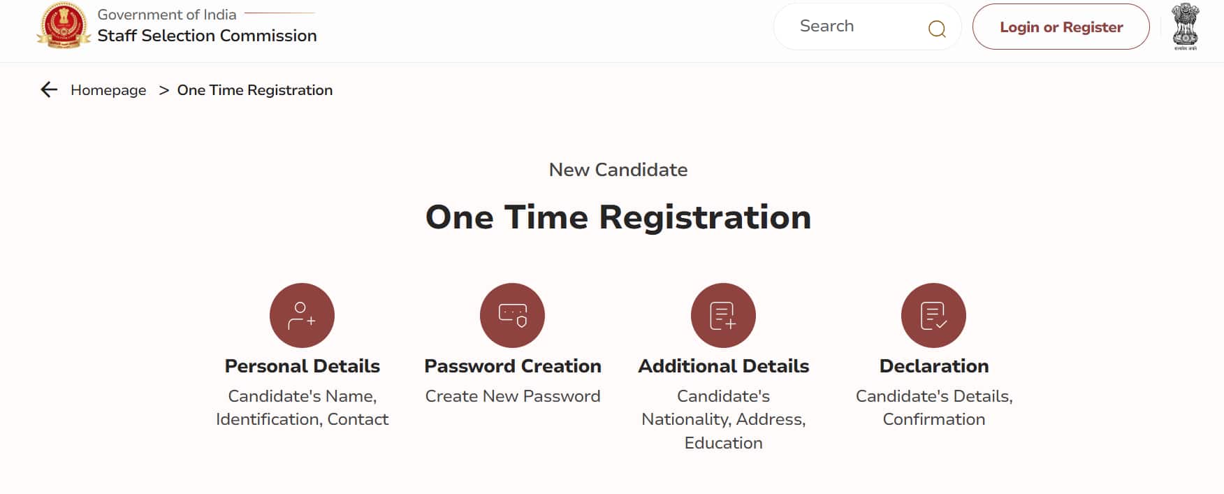Click One Time Registration breadcrumb
Viewport: 1224px width, 494px height.
tap(255, 90)
